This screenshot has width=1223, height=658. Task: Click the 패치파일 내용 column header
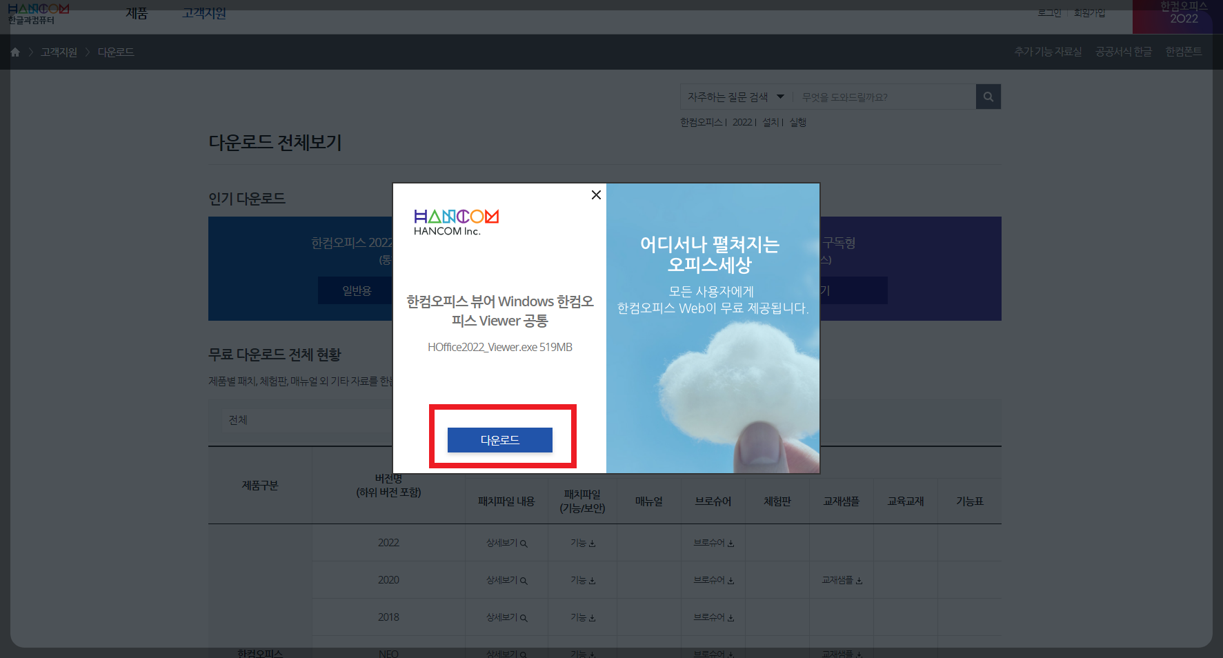(x=506, y=501)
